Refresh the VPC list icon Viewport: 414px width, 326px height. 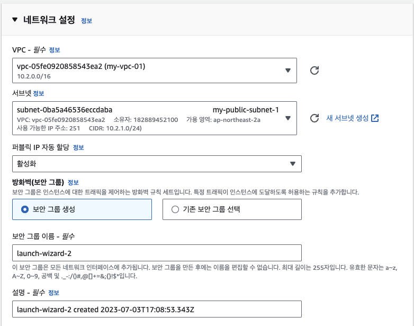pyautogui.click(x=314, y=71)
